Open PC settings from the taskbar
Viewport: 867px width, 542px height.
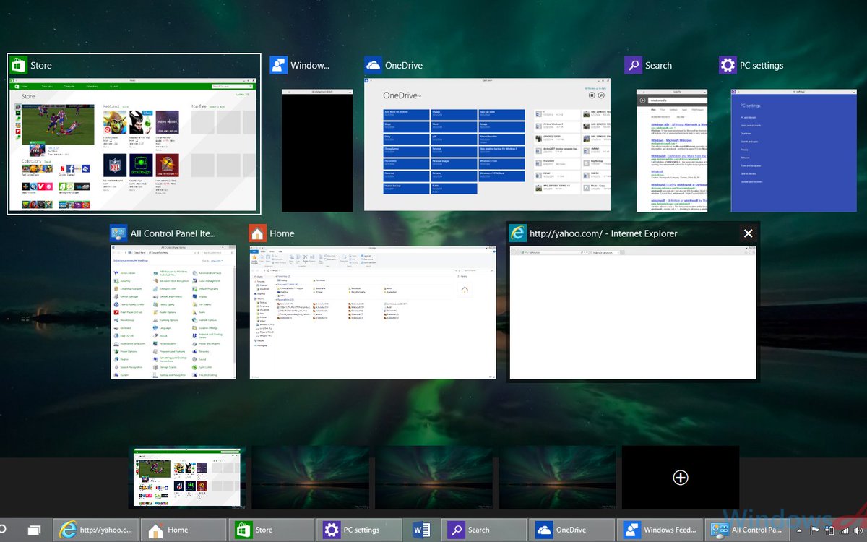click(x=360, y=530)
